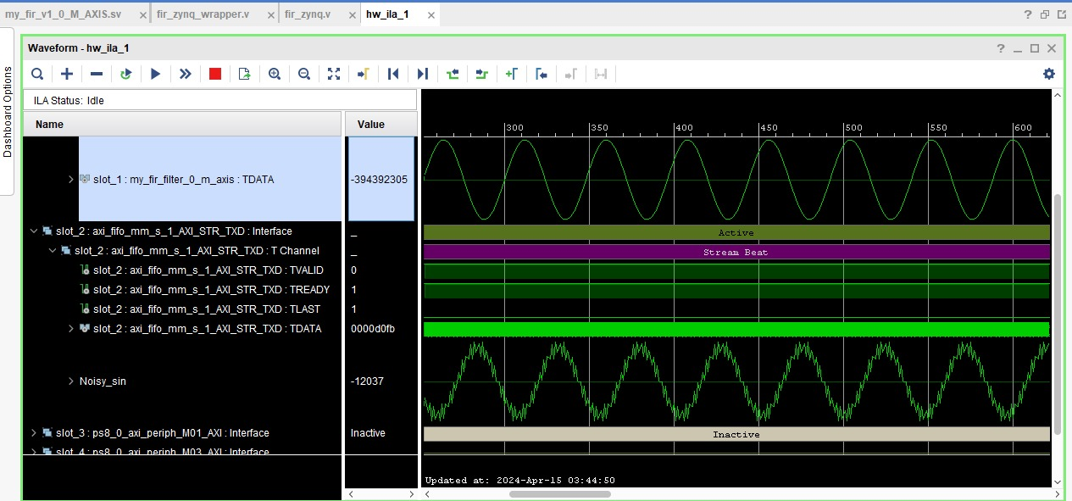Expand the slot_1 TDATA signal
Image resolution: width=1072 pixels, height=501 pixels.
click(71, 180)
